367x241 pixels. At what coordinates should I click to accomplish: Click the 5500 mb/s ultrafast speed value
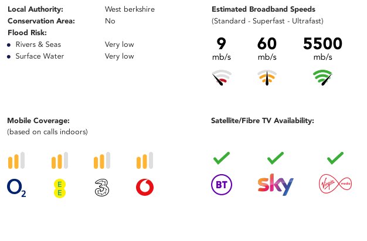click(322, 49)
